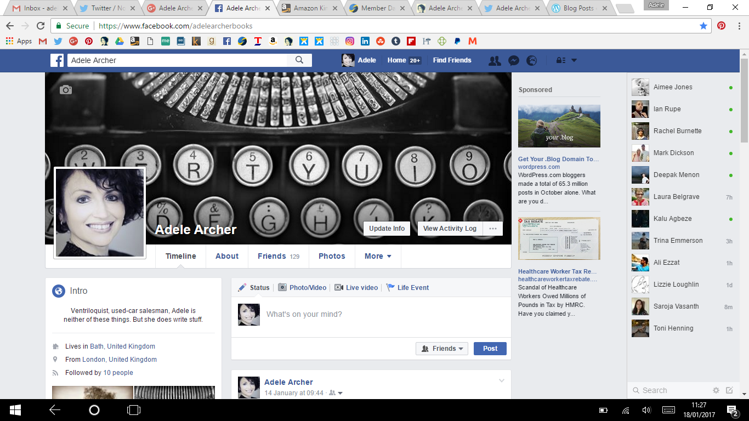Click the Facebook logo icon
Screen dimensions: 749x421
pyautogui.click(x=57, y=60)
